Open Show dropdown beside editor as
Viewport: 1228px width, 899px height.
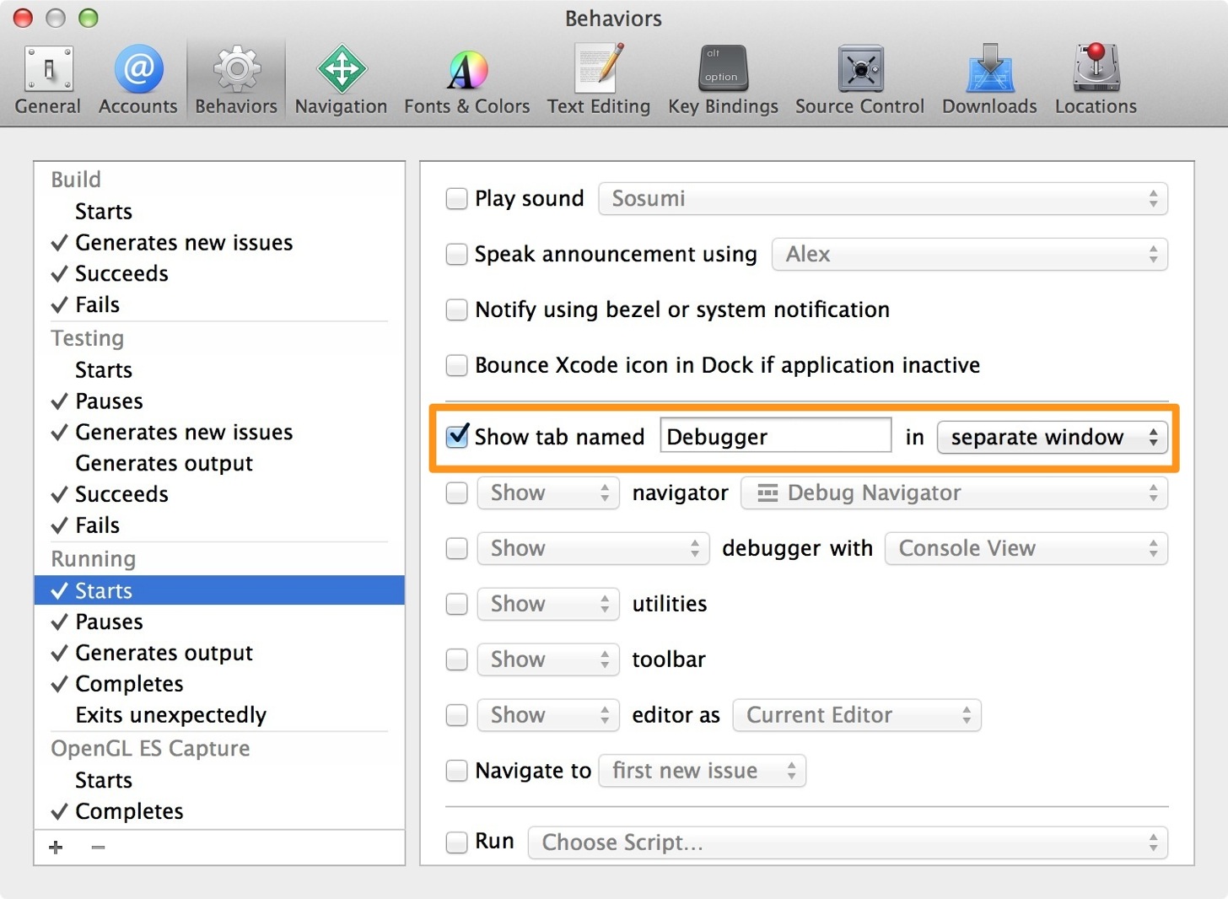[x=548, y=716]
